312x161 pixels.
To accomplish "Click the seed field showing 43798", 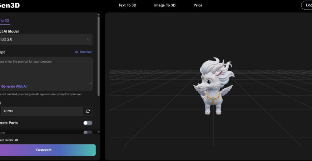I will click(x=41, y=111).
